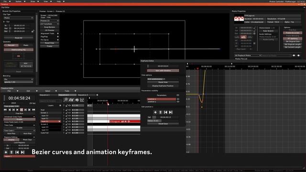
Task: Collapse the Universal Cross Fade section
Action: click(34, 117)
